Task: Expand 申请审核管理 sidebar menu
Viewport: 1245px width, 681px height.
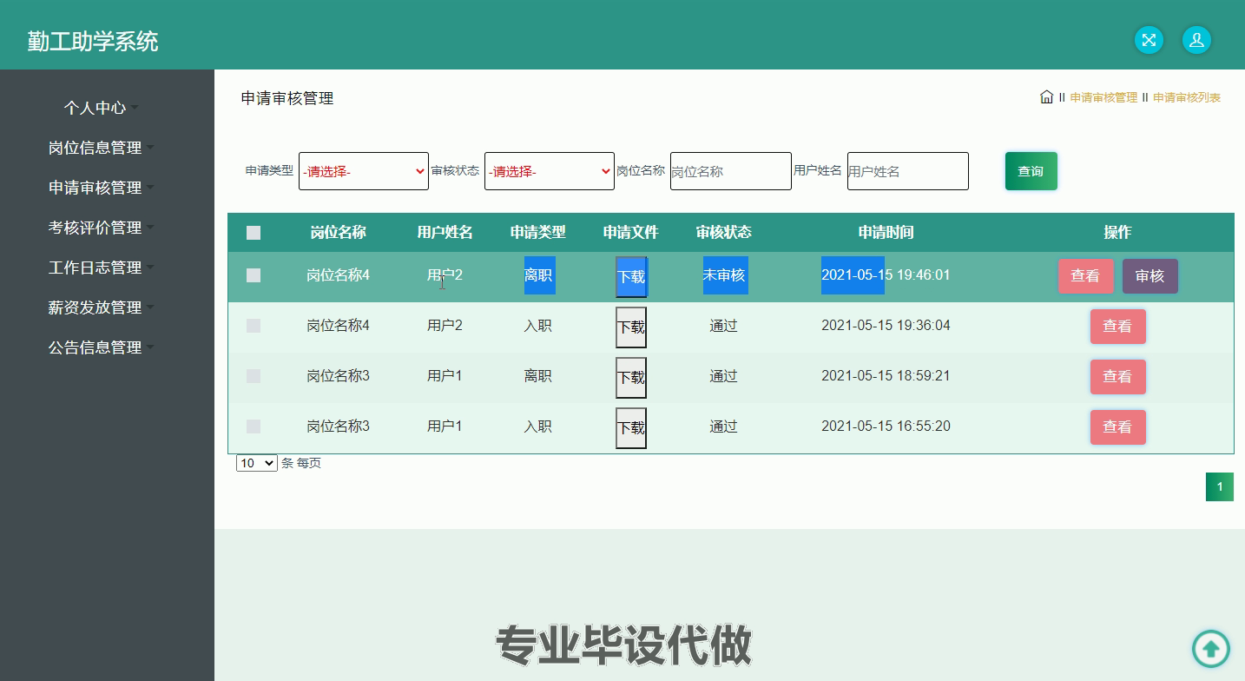Action: pyautogui.click(x=101, y=188)
